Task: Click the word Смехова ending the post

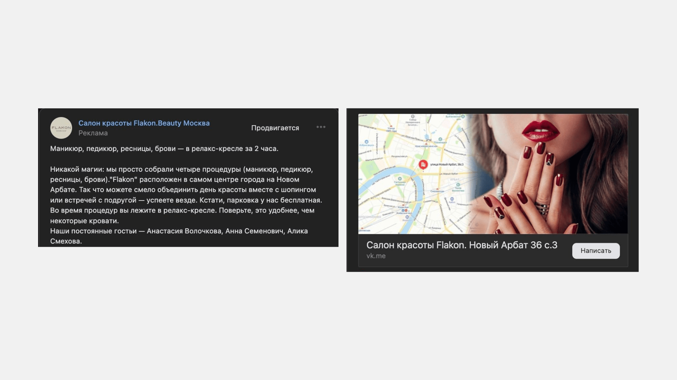Action: point(66,241)
